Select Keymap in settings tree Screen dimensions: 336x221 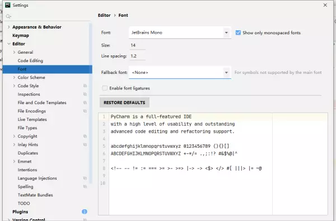point(21,35)
